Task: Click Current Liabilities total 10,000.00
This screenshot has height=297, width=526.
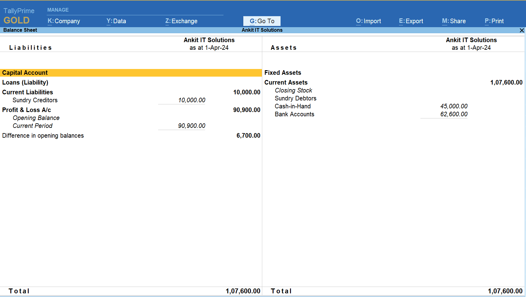Action: tap(247, 92)
